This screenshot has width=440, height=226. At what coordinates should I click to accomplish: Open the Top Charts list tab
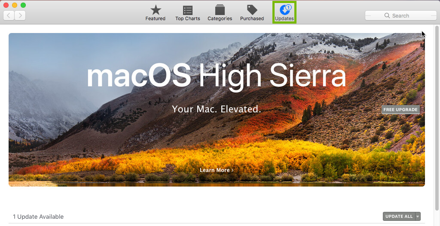(x=187, y=13)
